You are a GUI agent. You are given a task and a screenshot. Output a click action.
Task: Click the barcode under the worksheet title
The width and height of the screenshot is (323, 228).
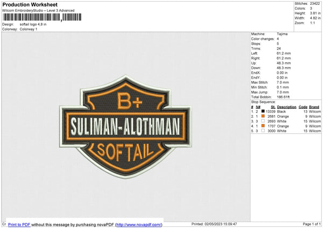point(42,17)
